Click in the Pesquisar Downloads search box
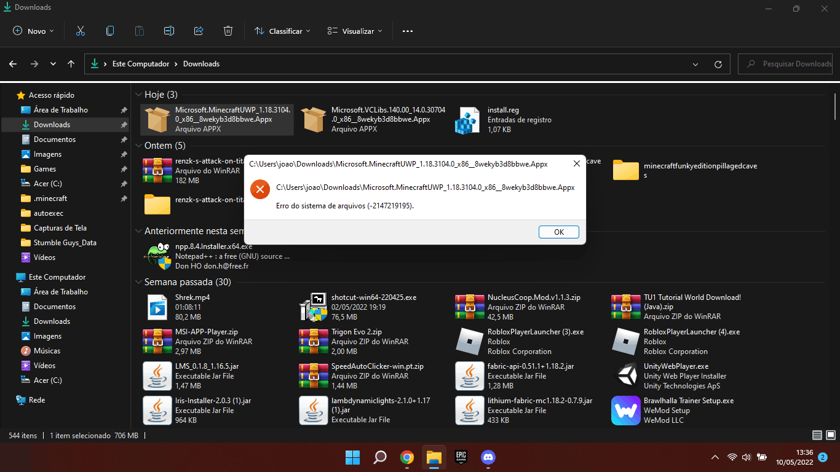 click(785, 64)
